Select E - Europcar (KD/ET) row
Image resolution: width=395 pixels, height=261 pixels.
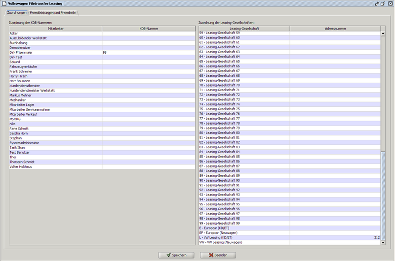[x=290, y=228]
